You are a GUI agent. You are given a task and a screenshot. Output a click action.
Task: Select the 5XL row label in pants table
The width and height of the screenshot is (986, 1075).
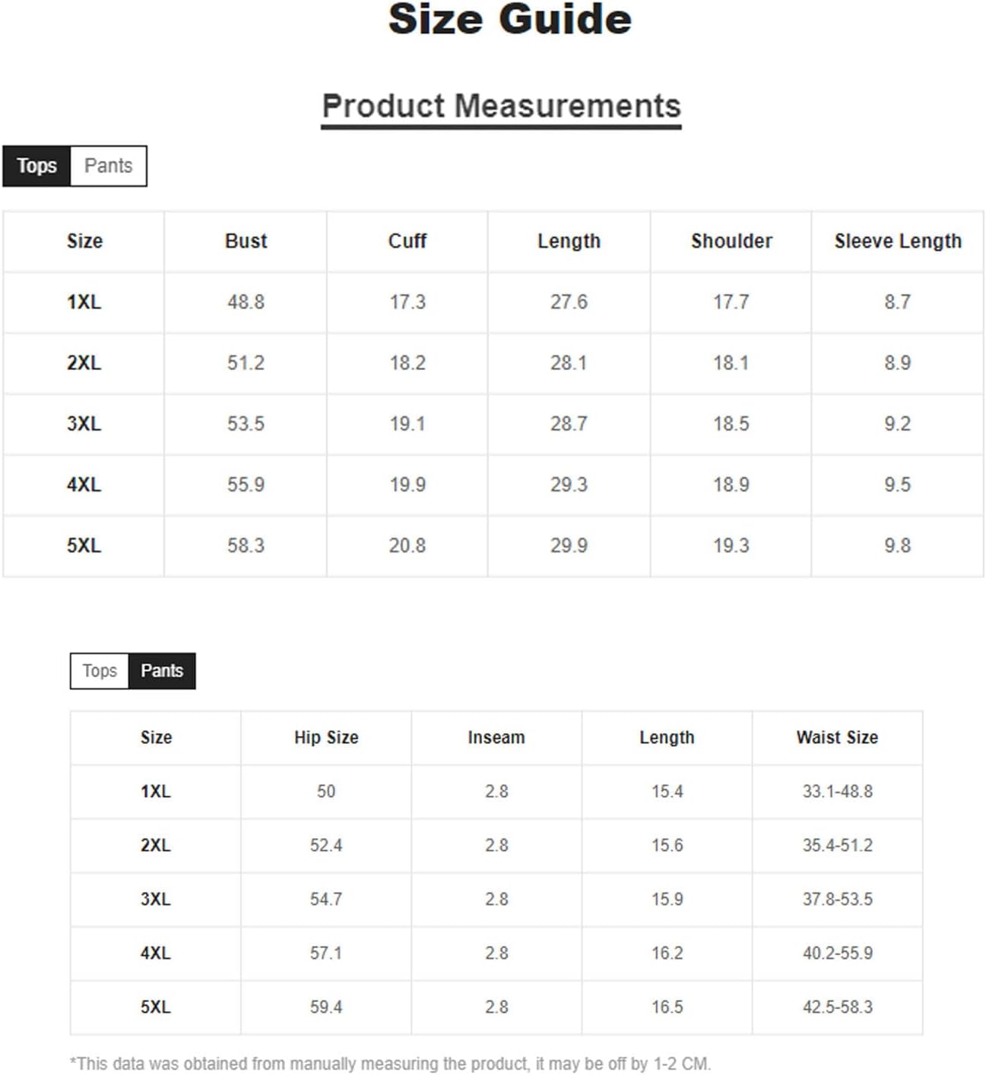click(156, 1007)
